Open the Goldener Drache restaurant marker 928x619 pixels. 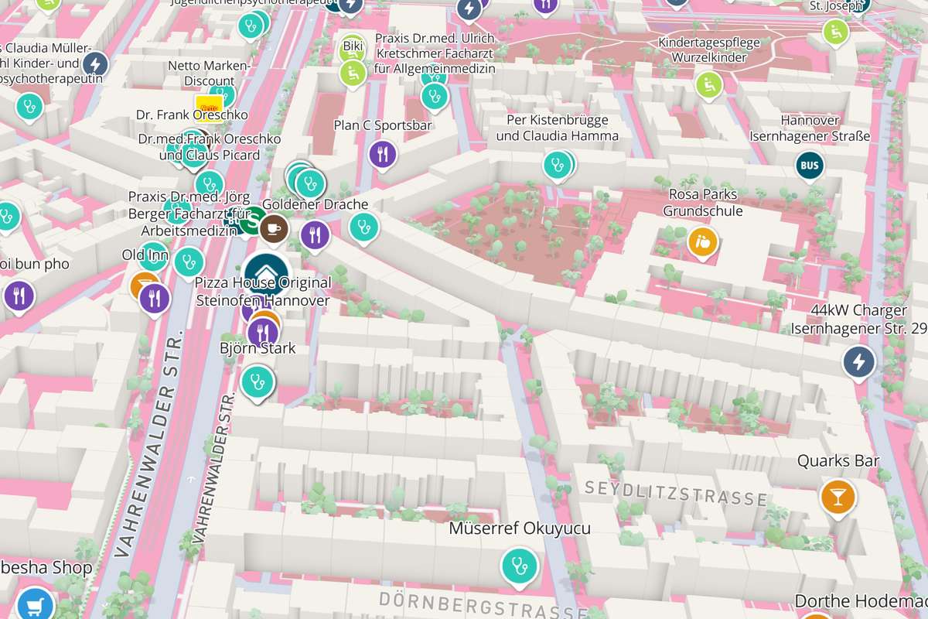pos(315,235)
